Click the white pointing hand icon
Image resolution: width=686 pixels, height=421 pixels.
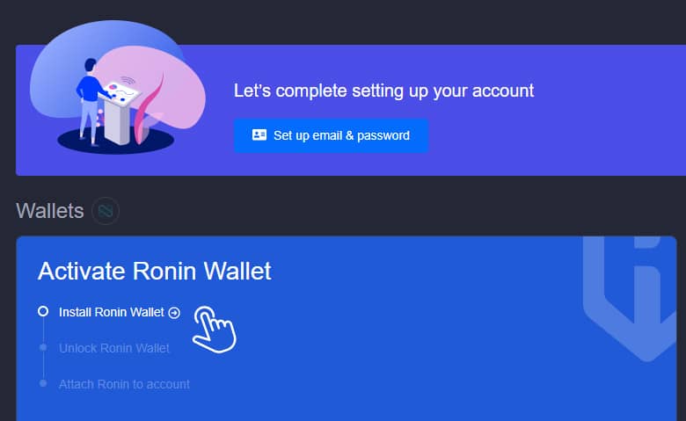[215, 330]
